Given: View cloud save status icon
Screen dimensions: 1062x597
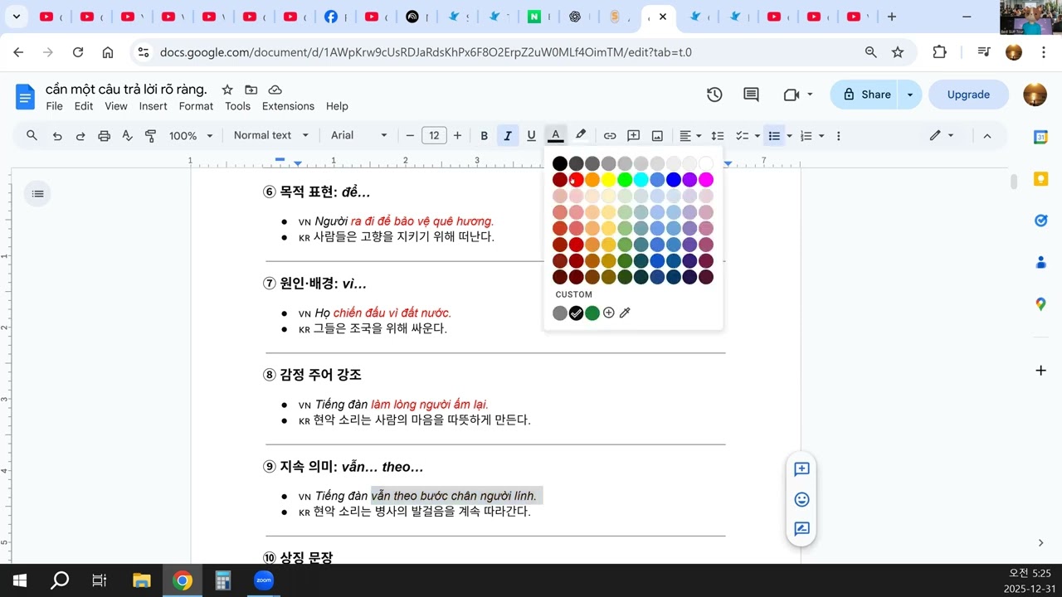Looking at the screenshot, I should pyautogui.click(x=275, y=90).
